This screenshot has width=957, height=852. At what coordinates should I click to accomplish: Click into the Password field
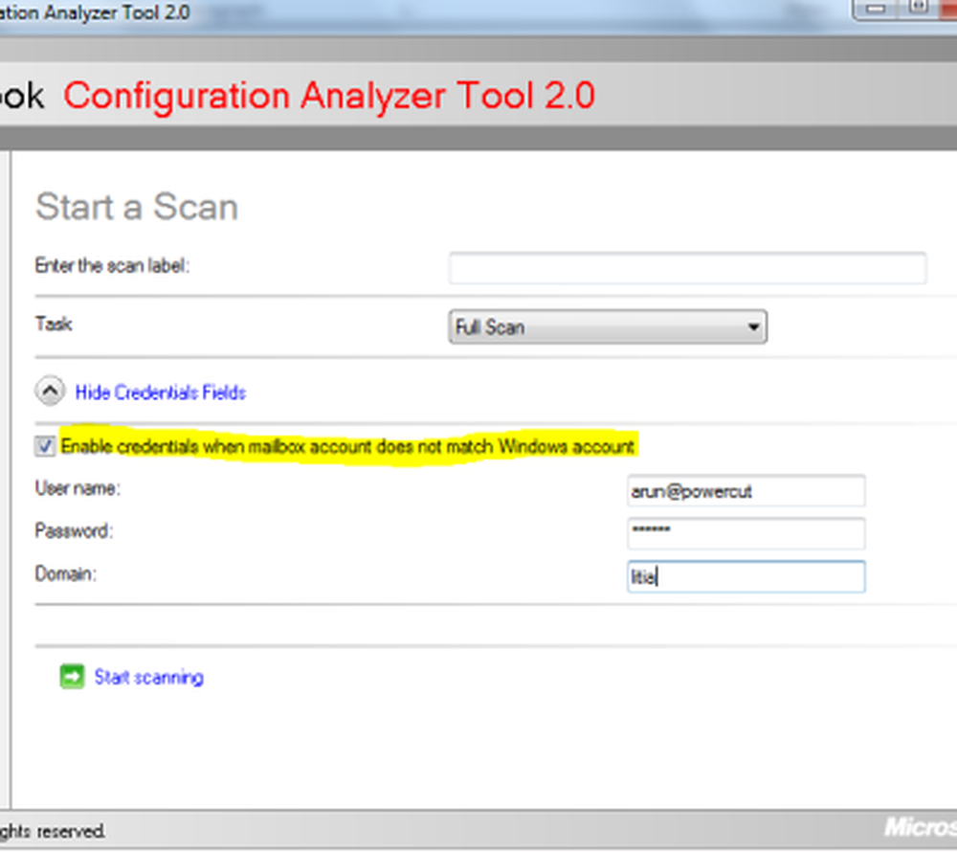tap(746, 533)
